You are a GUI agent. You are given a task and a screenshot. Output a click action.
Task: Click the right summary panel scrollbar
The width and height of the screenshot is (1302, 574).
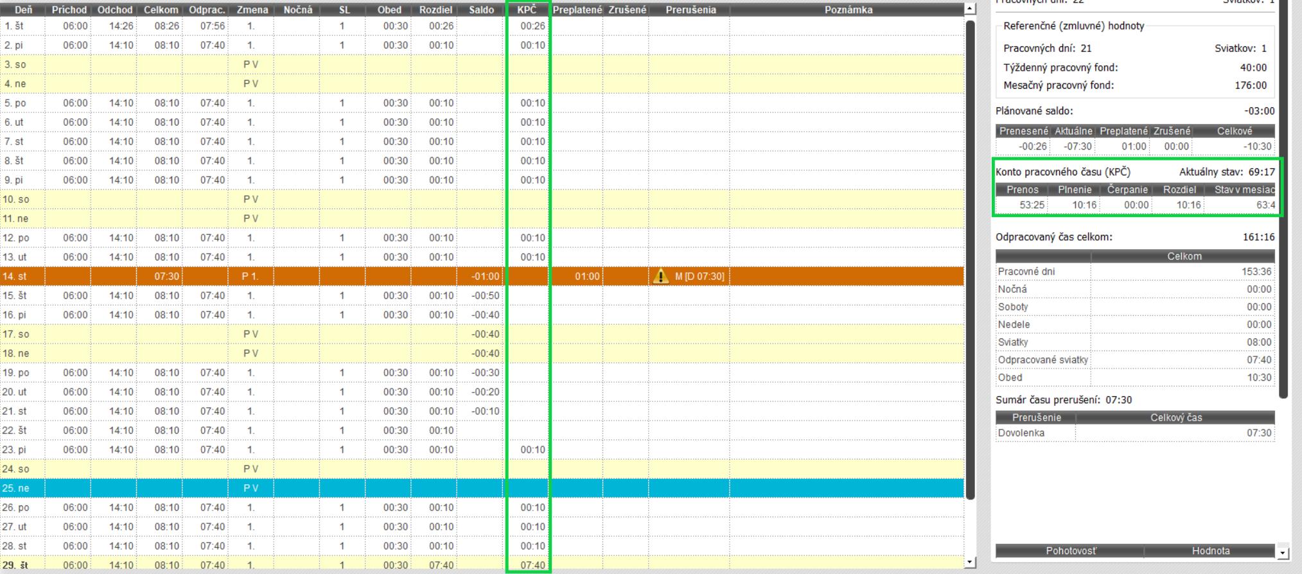coord(1284,193)
